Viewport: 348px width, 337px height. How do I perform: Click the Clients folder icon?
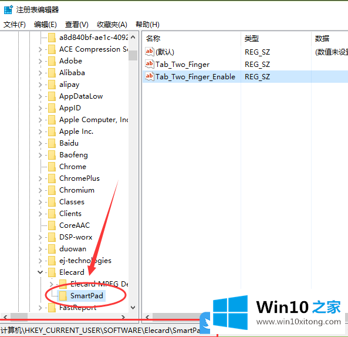pos(52,214)
